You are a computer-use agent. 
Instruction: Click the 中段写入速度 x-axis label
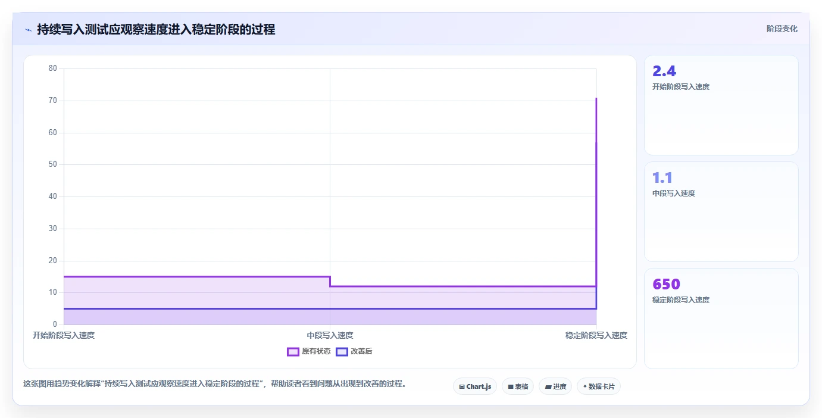pos(330,335)
